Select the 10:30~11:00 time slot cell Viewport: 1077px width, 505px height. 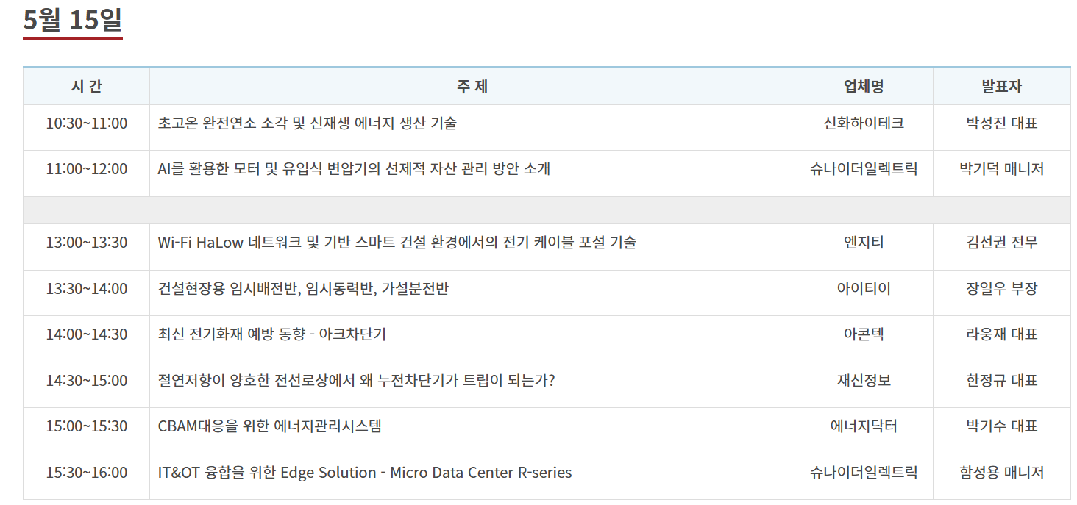point(86,123)
